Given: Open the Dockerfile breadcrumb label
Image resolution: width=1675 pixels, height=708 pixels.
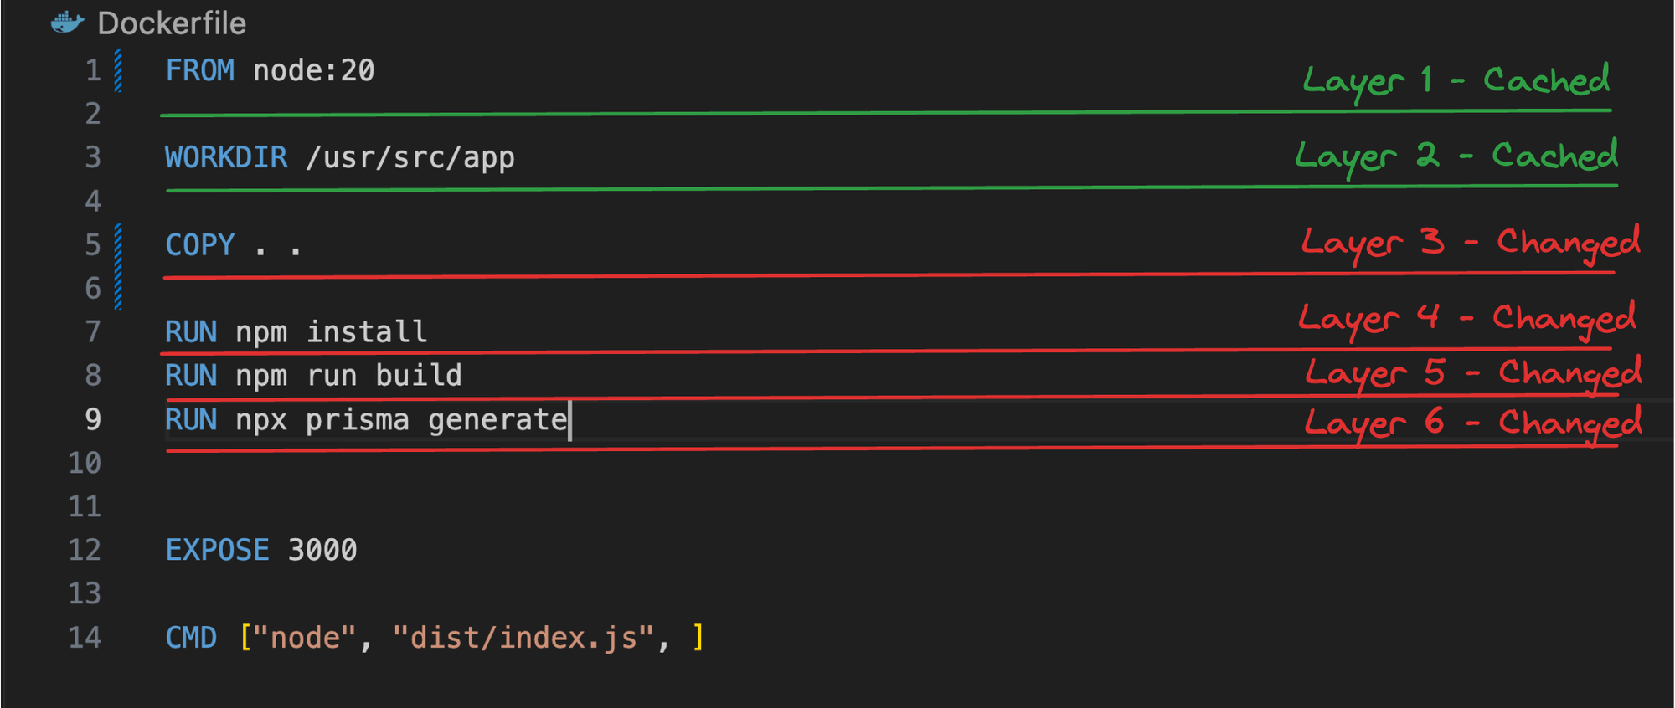Looking at the screenshot, I should [172, 23].
